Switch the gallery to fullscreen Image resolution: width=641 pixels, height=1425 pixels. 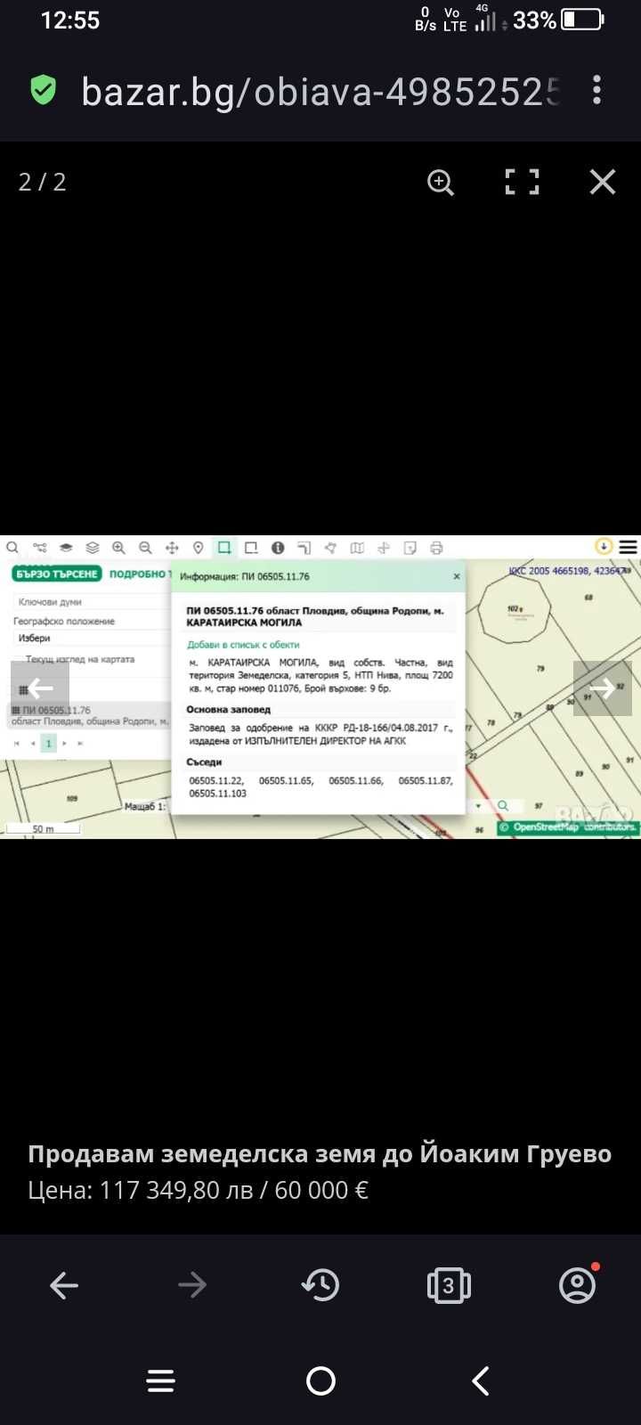(x=522, y=182)
